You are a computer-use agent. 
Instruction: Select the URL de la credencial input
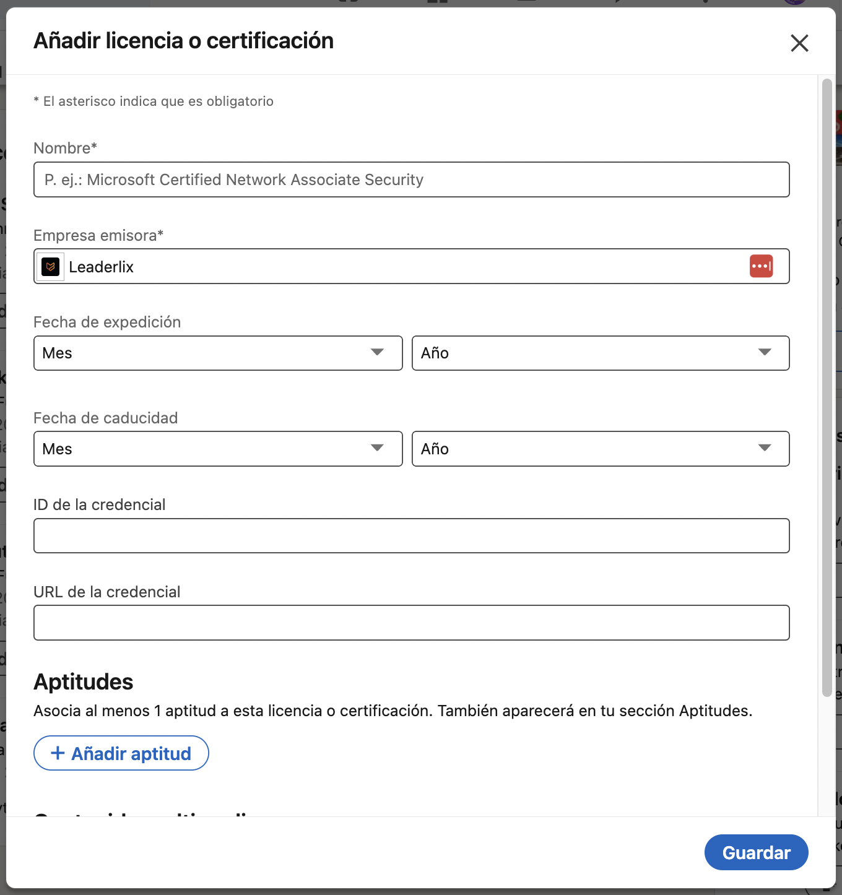[411, 623]
